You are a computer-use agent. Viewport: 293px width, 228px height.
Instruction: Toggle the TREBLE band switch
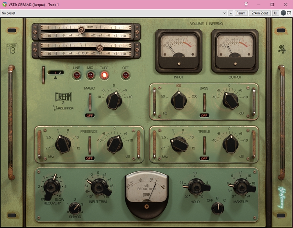204,145
